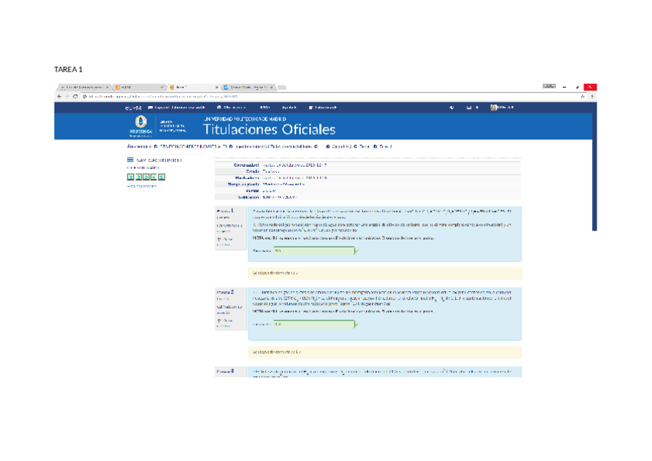Click the answer field of Pregunta 1
The width and height of the screenshot is (652, 461).
[314, 250]
